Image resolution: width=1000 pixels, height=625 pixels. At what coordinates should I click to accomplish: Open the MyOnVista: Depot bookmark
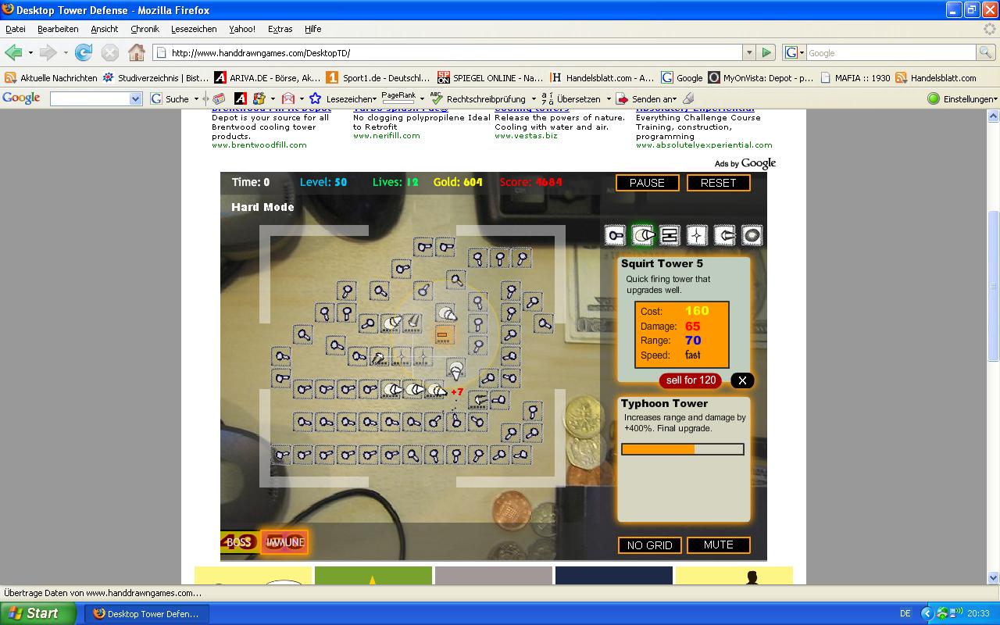click(761, 77)
